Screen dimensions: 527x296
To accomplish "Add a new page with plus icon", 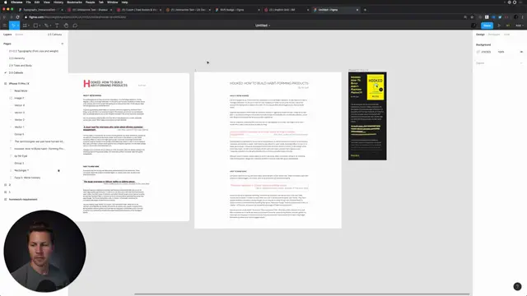I will [x=63, y=44].
